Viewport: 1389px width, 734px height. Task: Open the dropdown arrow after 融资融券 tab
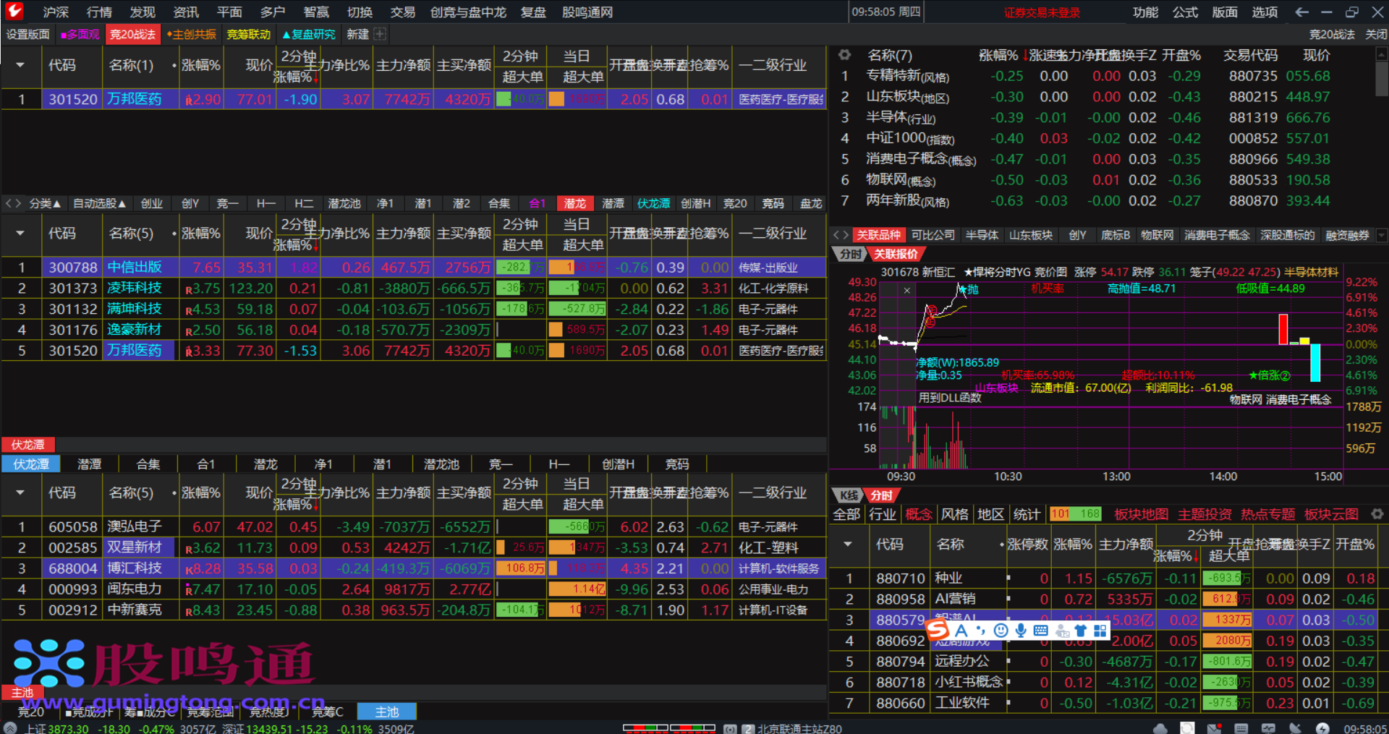click(1381, 235)
